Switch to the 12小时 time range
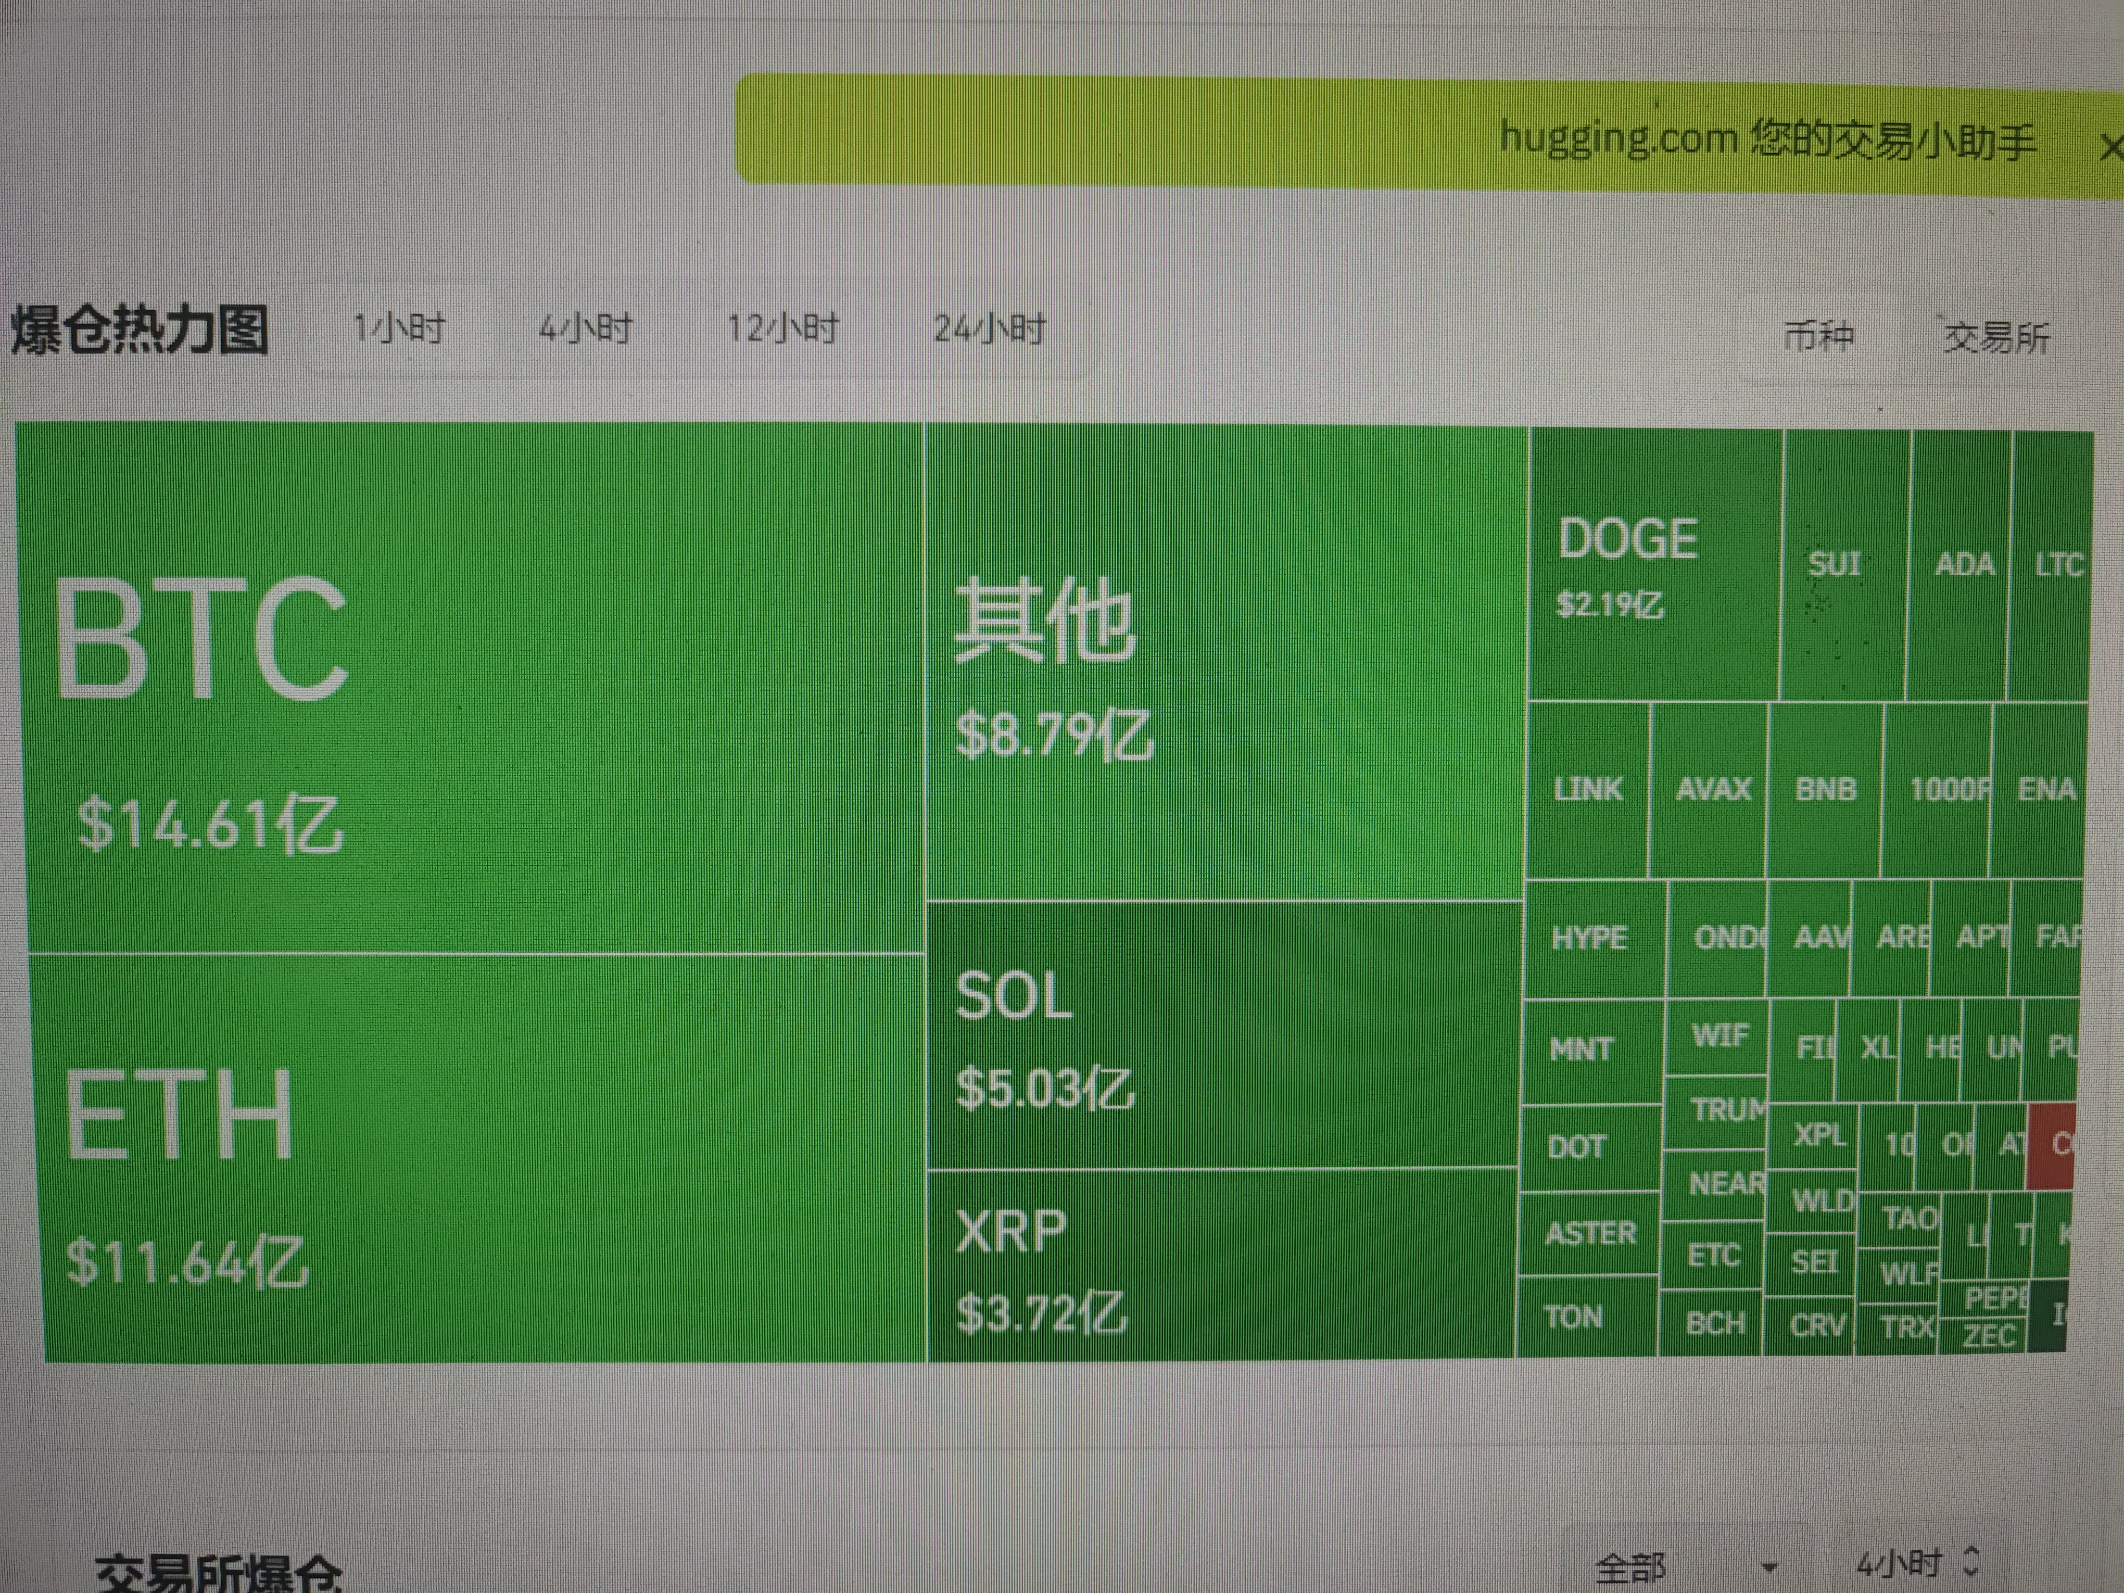 (782, 330)
